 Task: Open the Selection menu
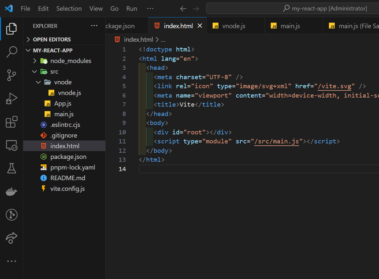click(x=69, y=9)
